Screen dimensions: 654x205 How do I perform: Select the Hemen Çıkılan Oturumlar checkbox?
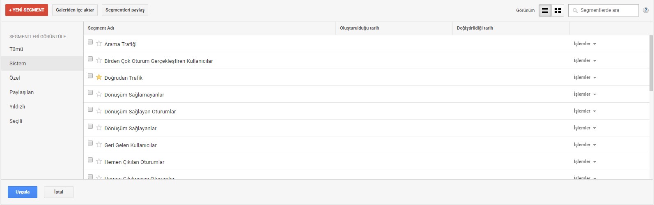point(90,160)
